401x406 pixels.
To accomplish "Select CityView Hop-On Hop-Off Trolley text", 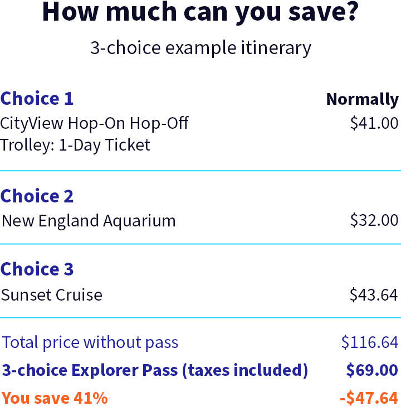I will 94,134.
